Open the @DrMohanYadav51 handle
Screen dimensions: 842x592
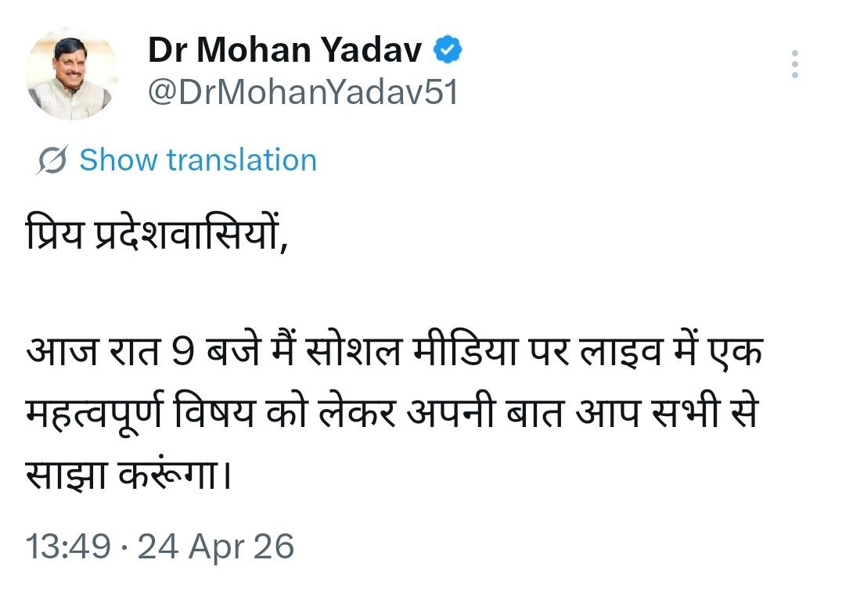[303, 93]
